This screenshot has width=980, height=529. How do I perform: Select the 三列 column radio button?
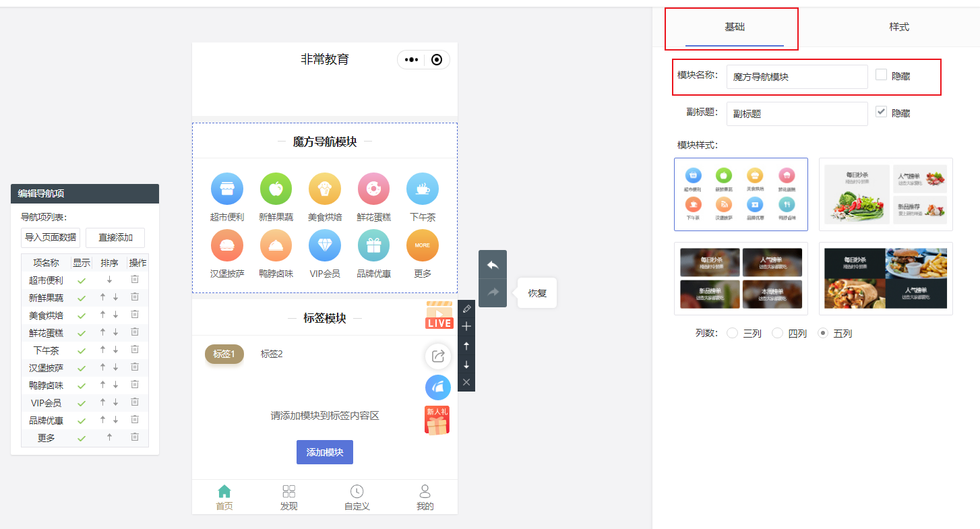(733, 332)
